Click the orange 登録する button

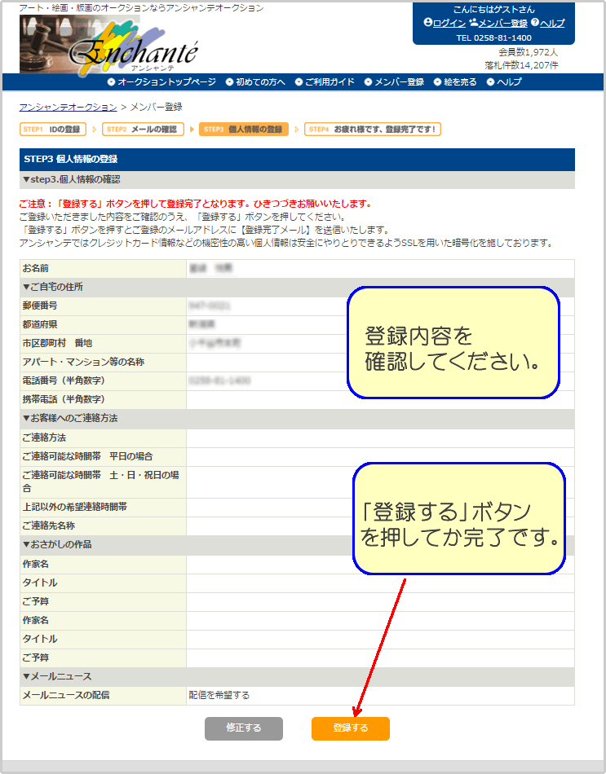pyautogui.click(x=351, y=728)
